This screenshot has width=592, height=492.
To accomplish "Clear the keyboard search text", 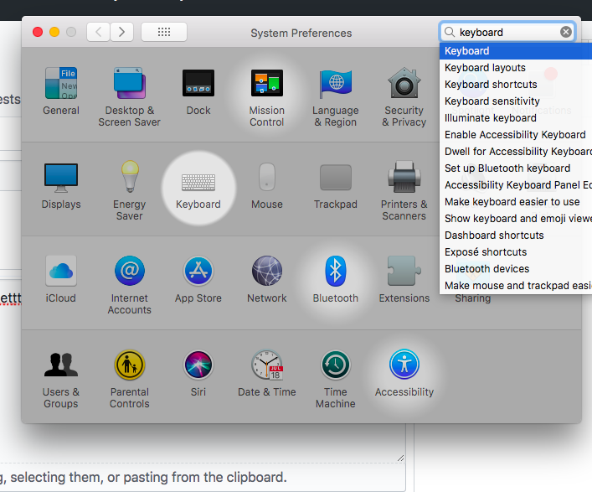I will coord(565,32).
